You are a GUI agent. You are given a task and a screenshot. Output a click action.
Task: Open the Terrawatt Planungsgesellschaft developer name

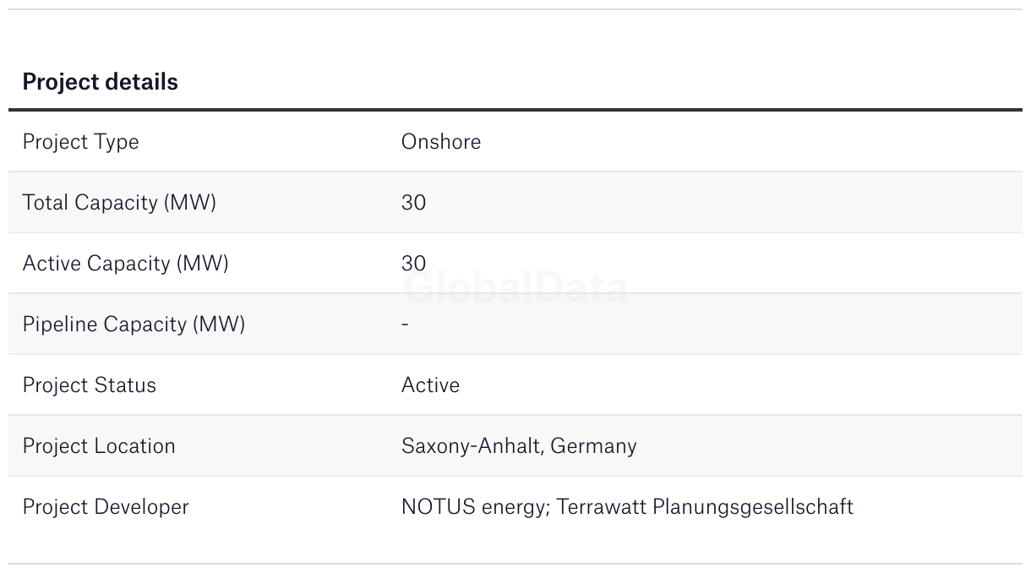[705, 506]
